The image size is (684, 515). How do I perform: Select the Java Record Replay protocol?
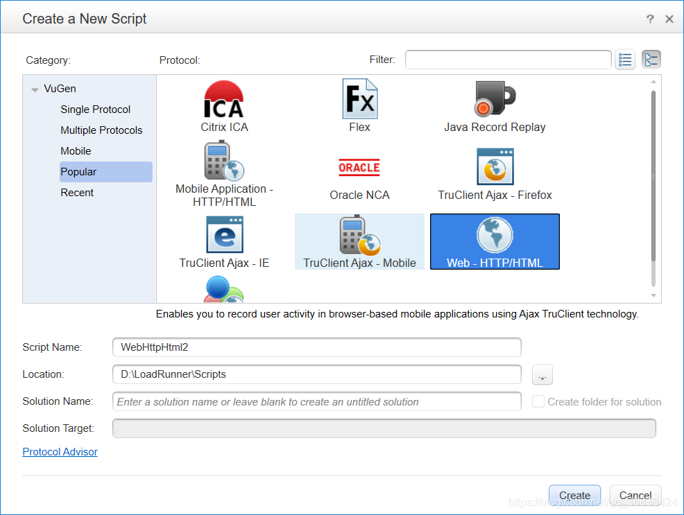pyautogui.click(x=495, y=106)
